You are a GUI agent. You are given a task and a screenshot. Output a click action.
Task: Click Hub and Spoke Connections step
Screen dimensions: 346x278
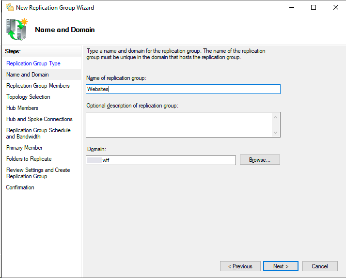click(x=39, y=119)
